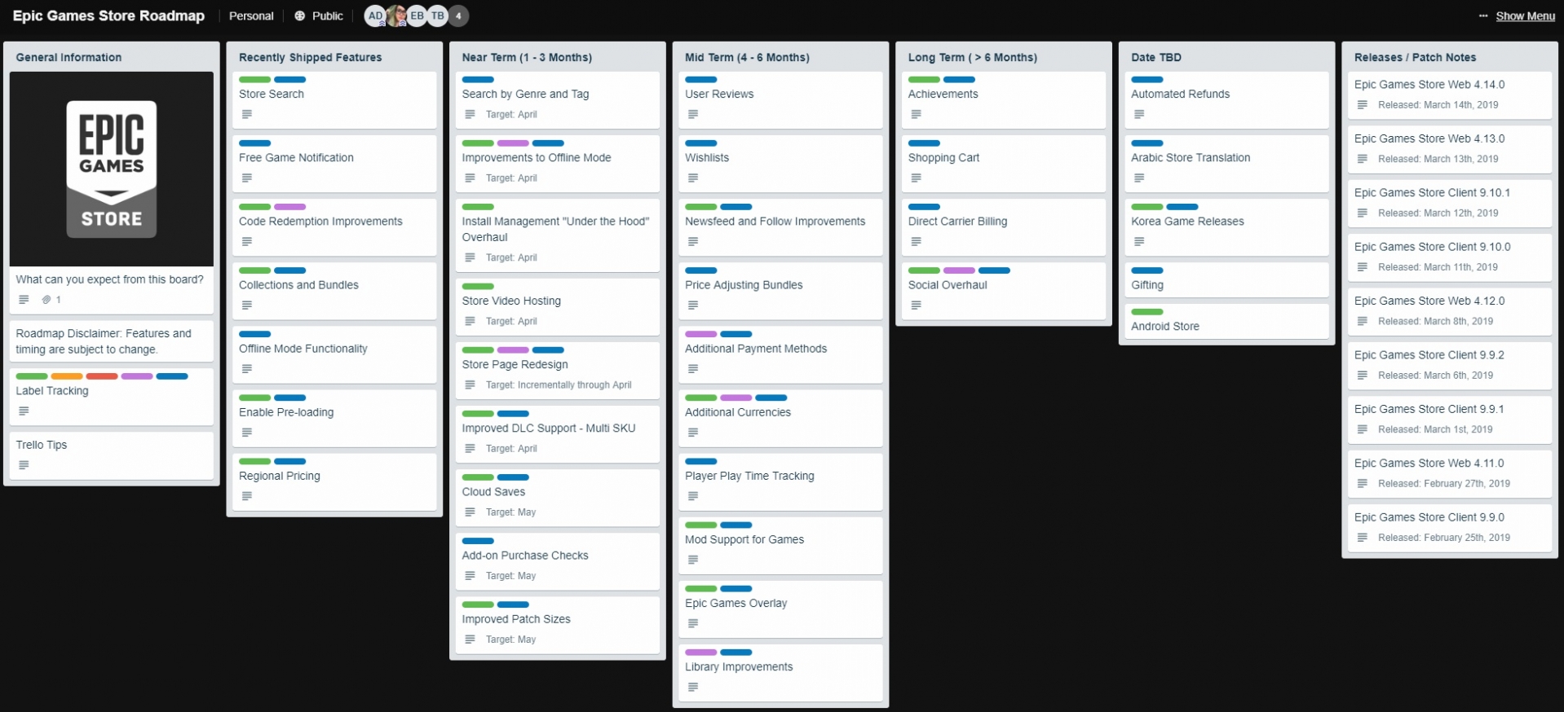Open the Gifting card
The width and height of the screenshot is (1564, 712).
(1226, 279)
